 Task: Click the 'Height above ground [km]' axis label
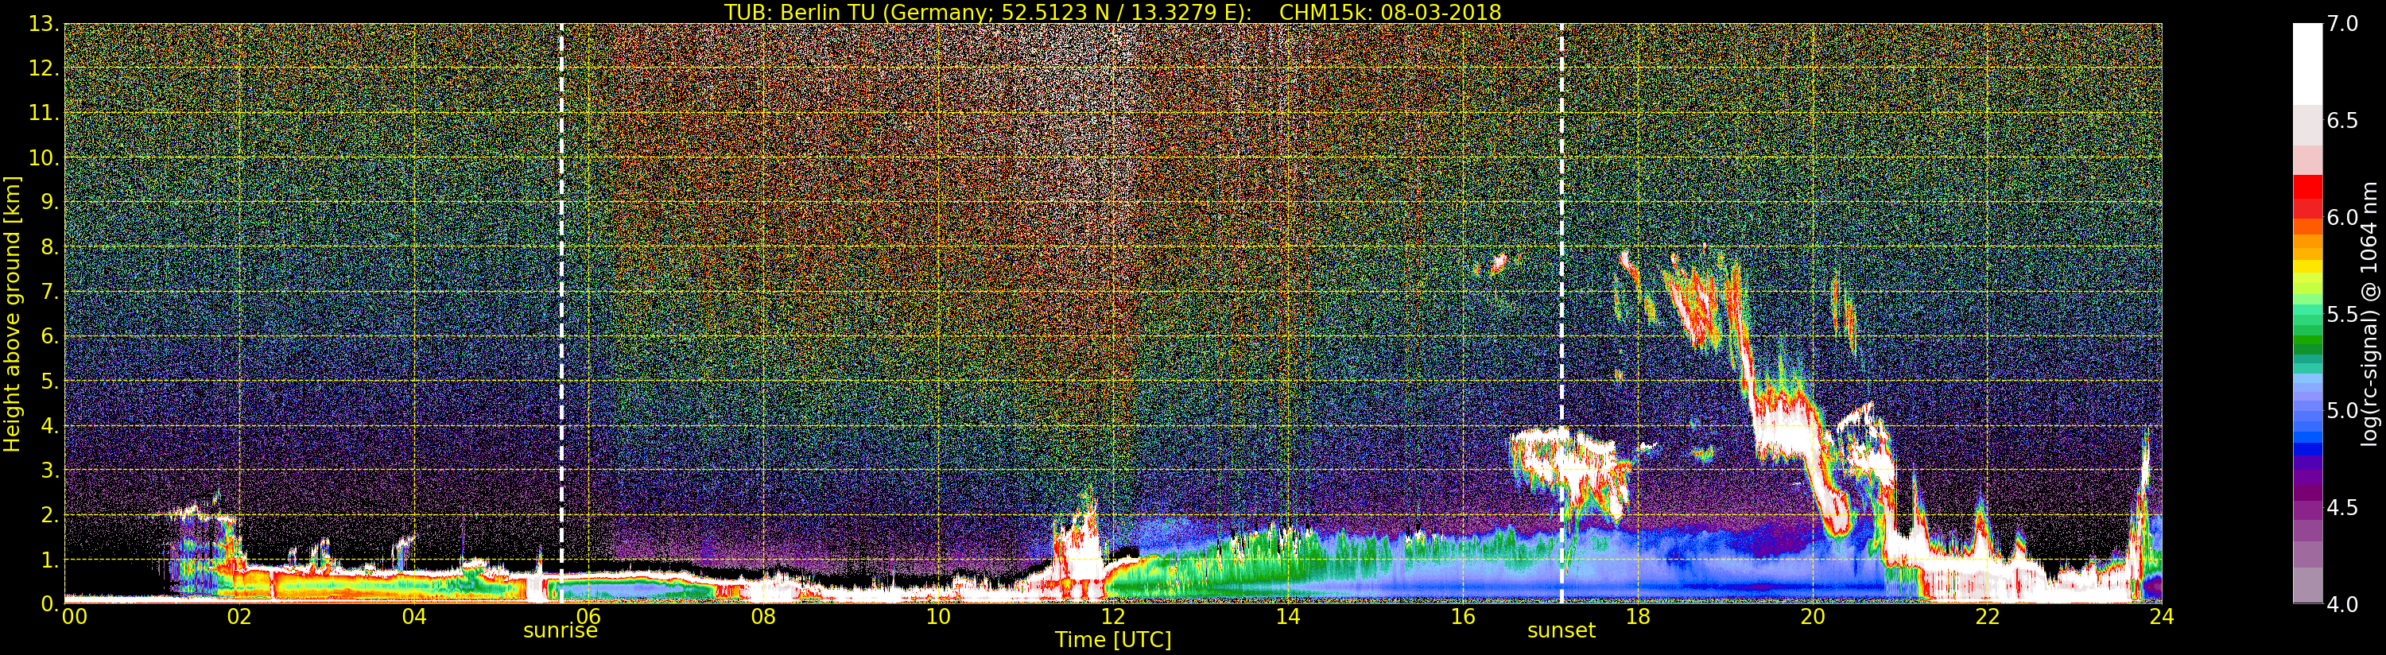tap(12, 314)
